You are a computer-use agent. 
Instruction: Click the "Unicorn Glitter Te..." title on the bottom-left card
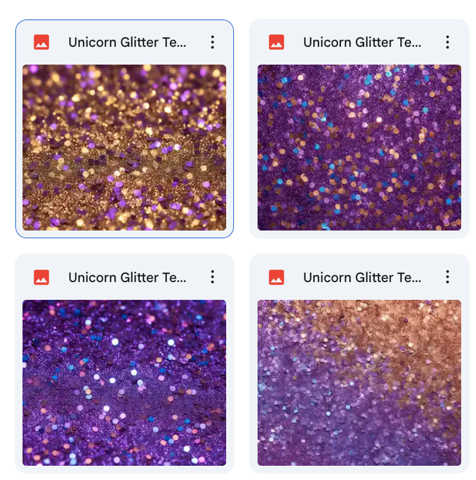(127, 278)
